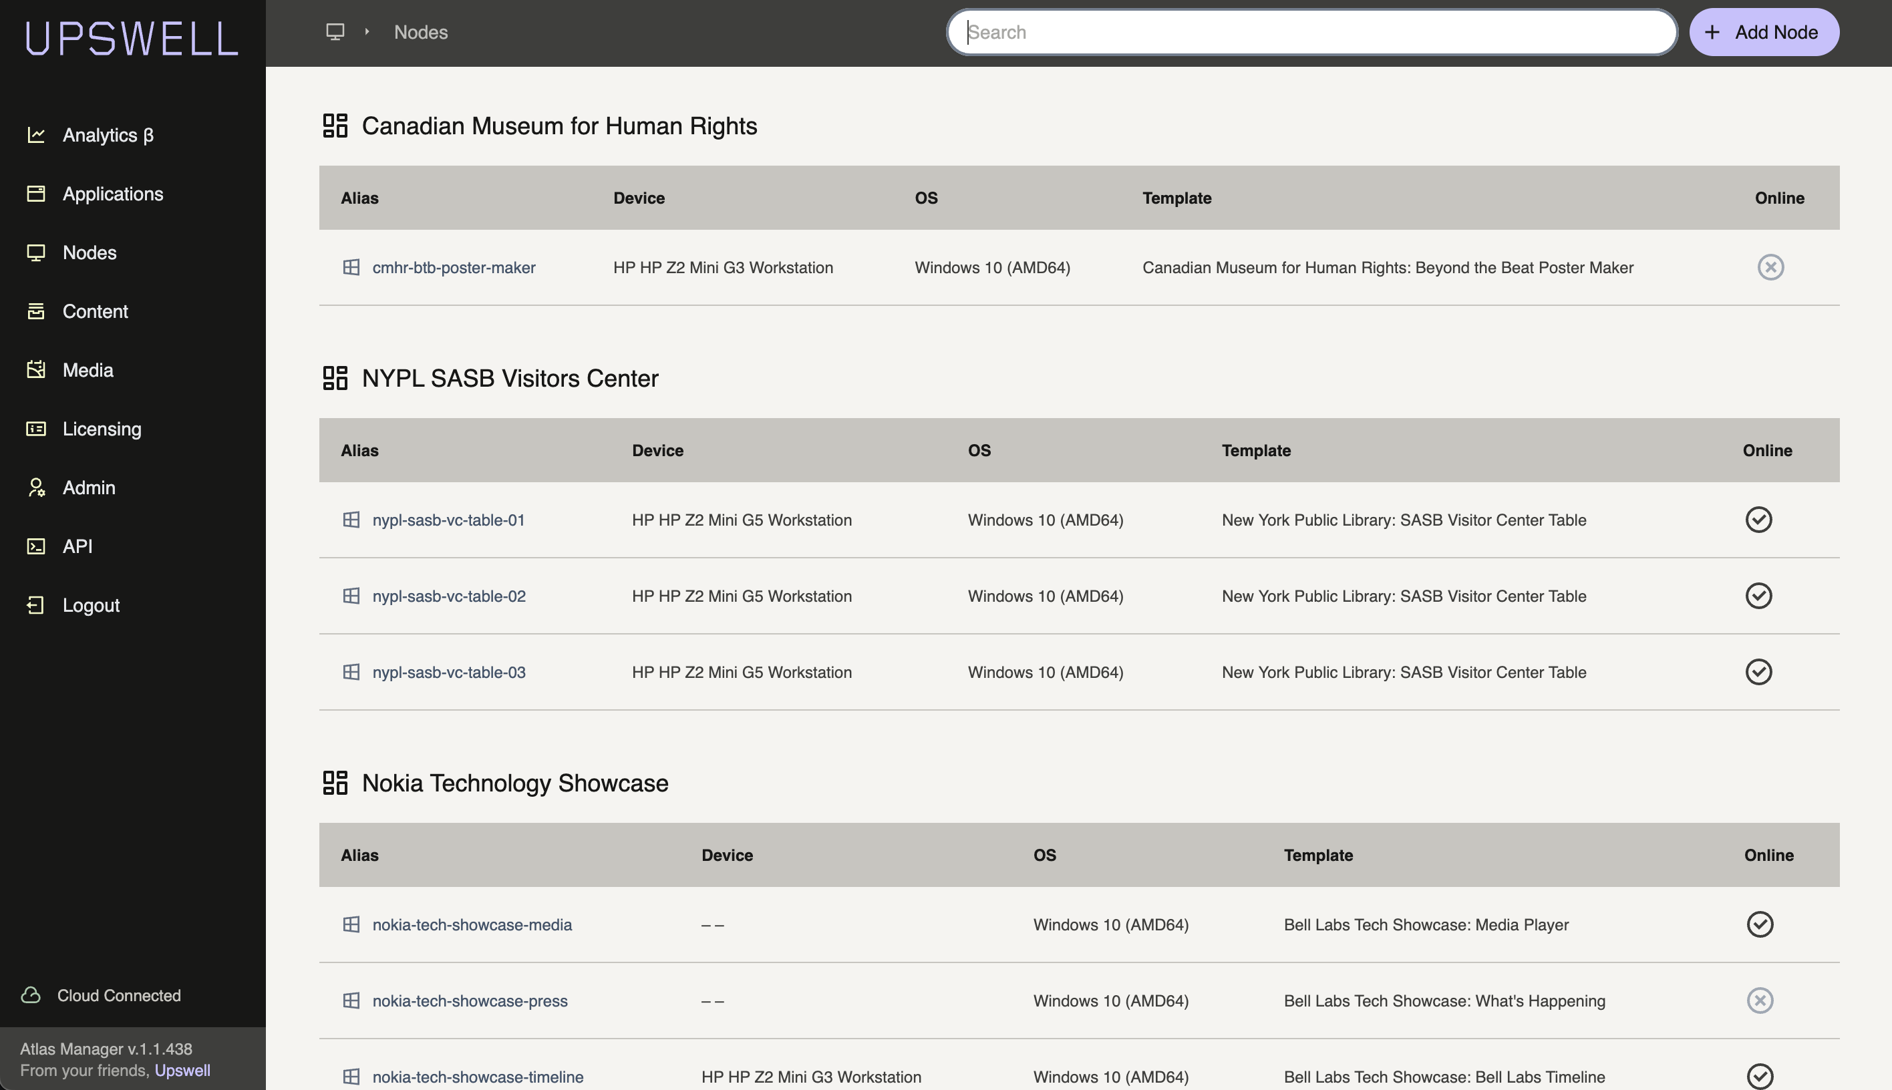Viewport: 1892px width, 1090px height.
Task: Click the Upswell link in the footer
Action: (x=184, y=1071)
